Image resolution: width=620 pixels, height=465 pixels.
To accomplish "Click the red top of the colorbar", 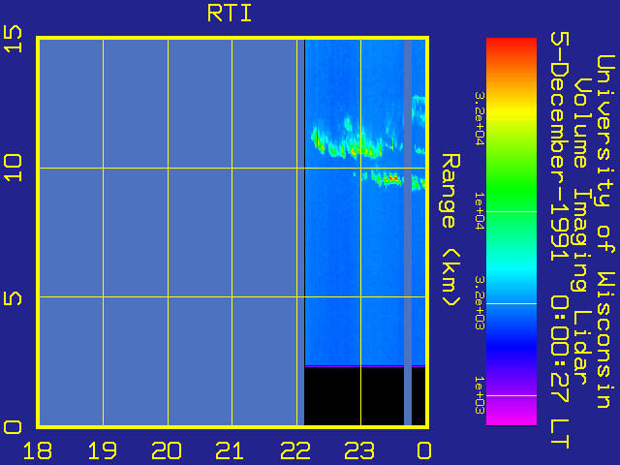I will click(x=511, y=46).
